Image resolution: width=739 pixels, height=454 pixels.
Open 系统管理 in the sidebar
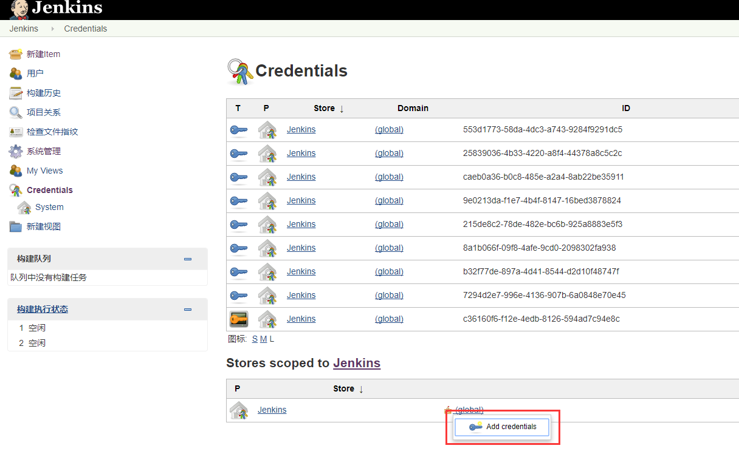point(44,151)
